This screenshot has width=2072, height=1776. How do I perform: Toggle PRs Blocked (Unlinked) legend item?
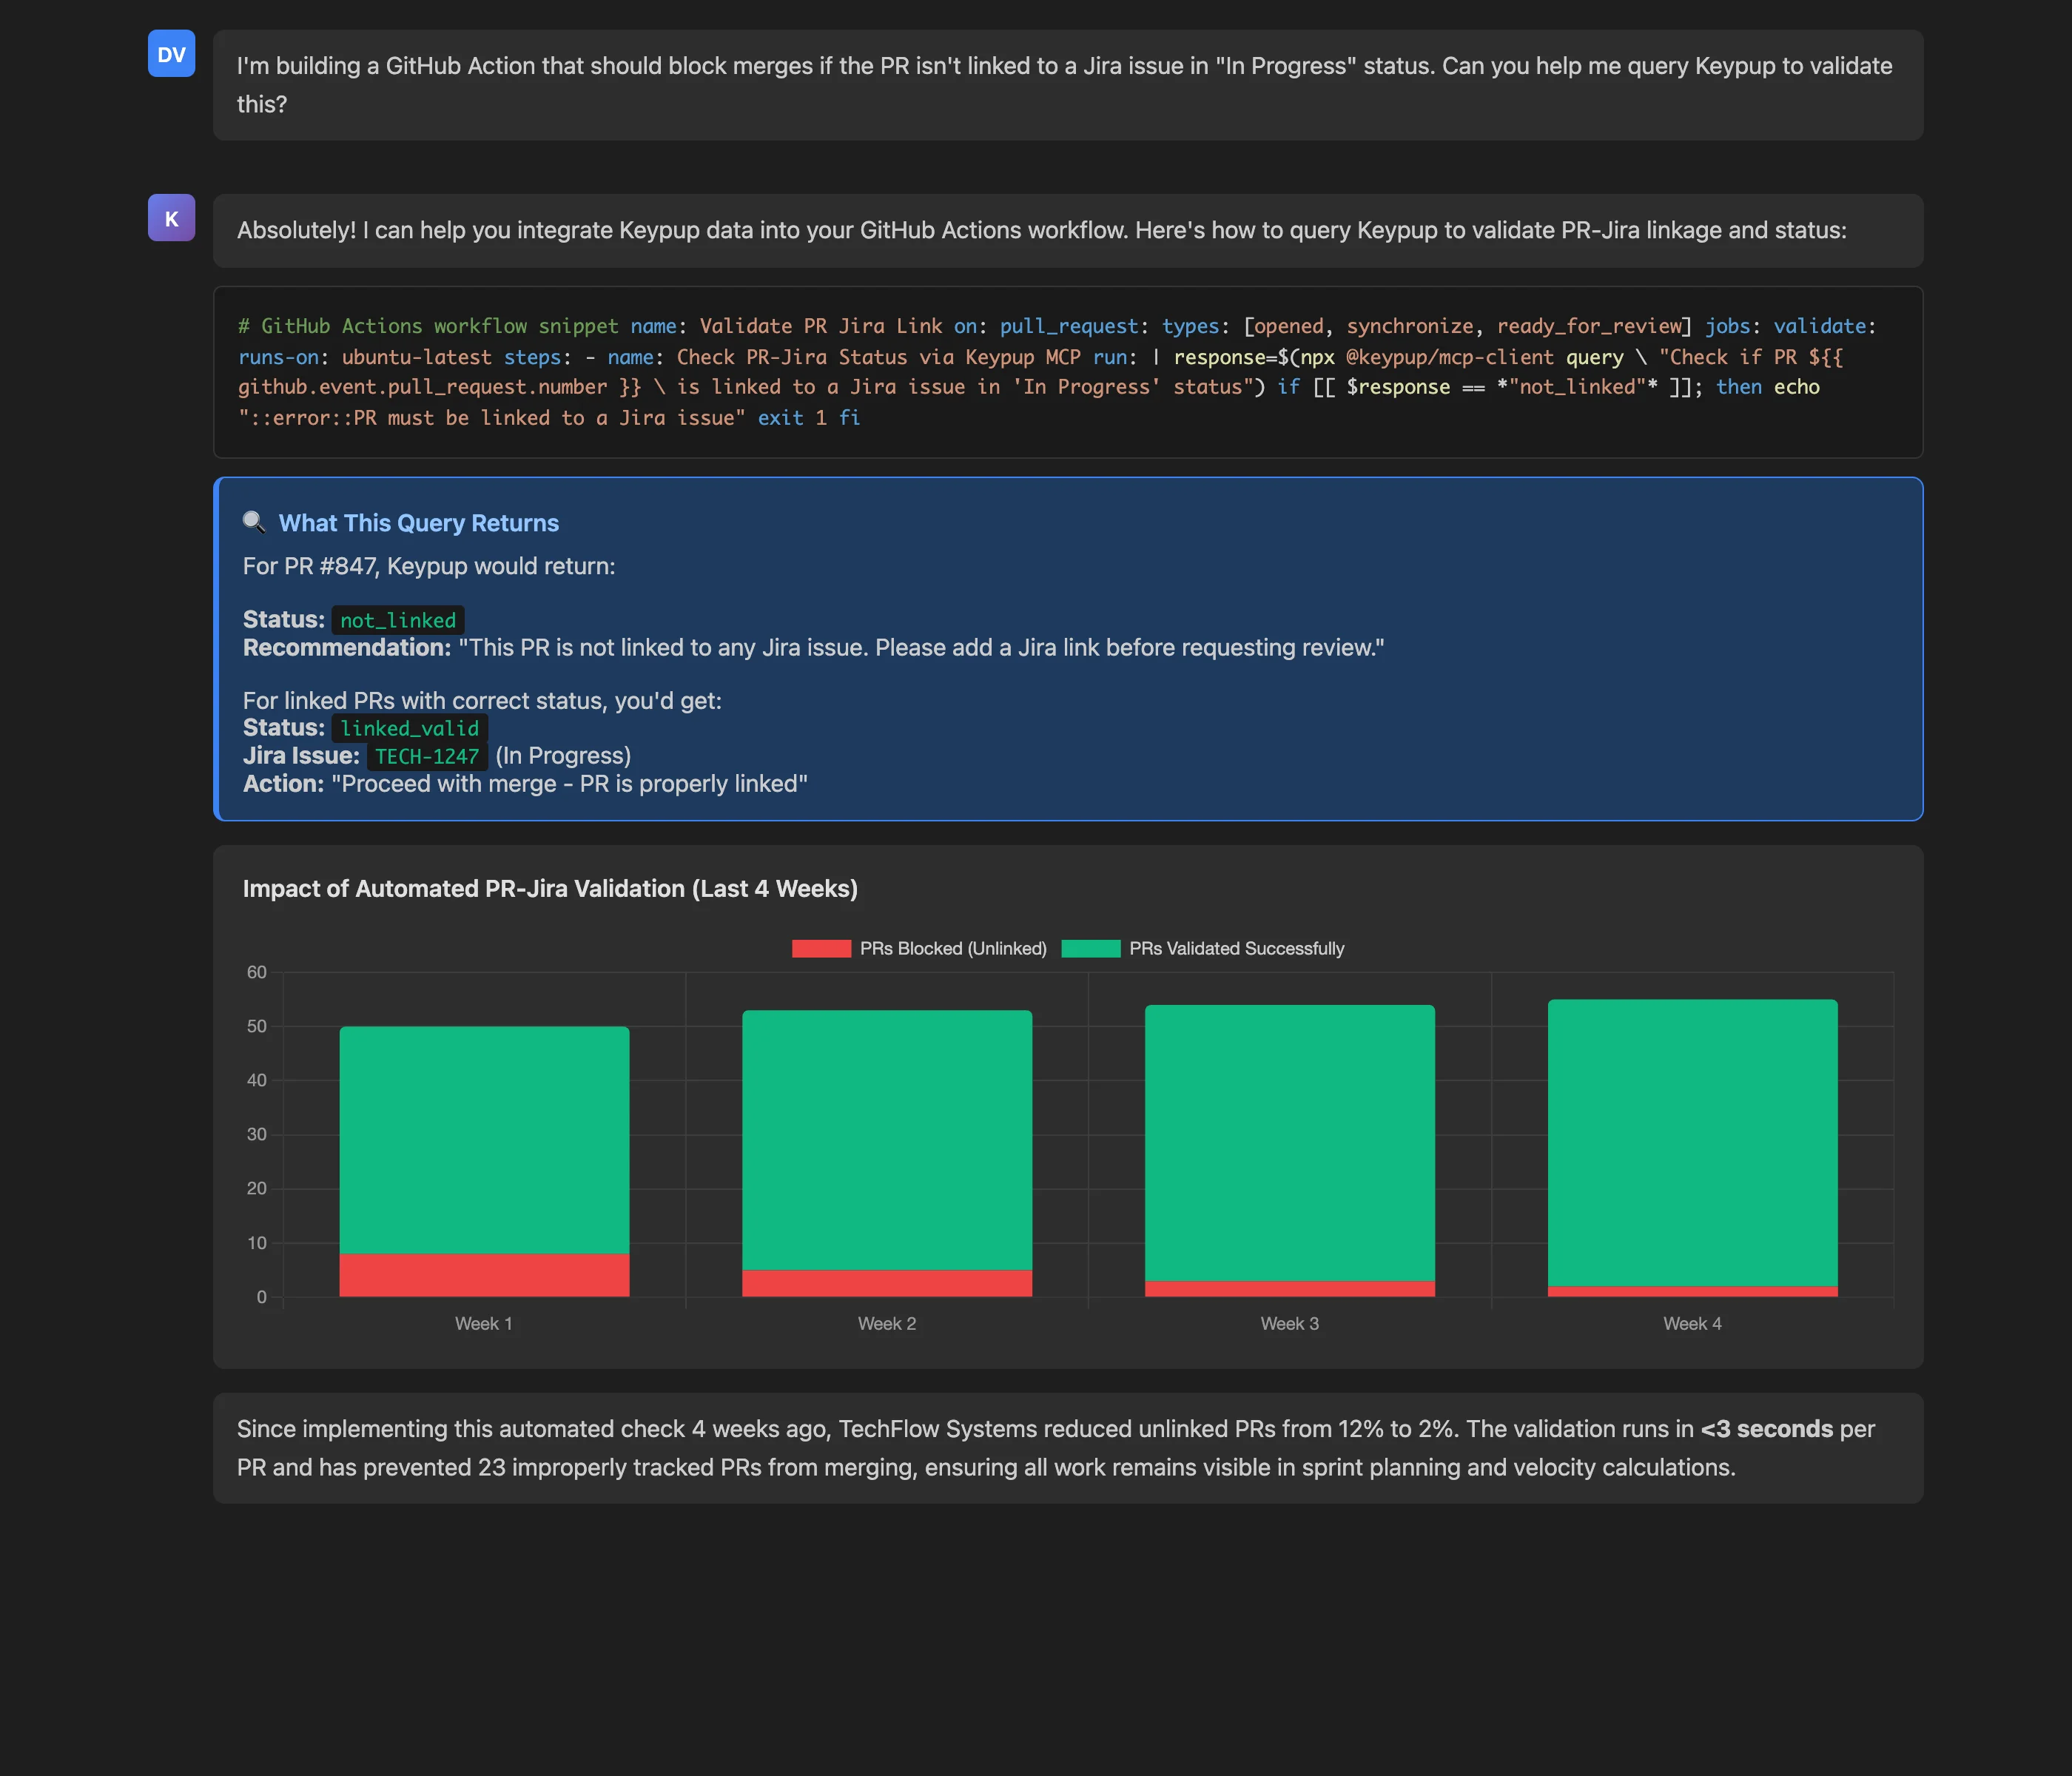click(919, 948)
